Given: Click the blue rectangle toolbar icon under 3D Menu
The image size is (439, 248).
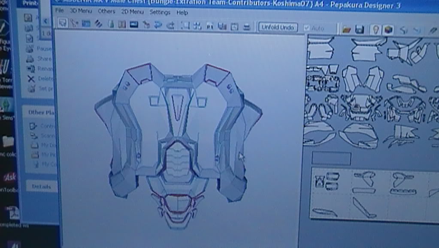Looking at the screenshot, I should click(x=86, y=24).
